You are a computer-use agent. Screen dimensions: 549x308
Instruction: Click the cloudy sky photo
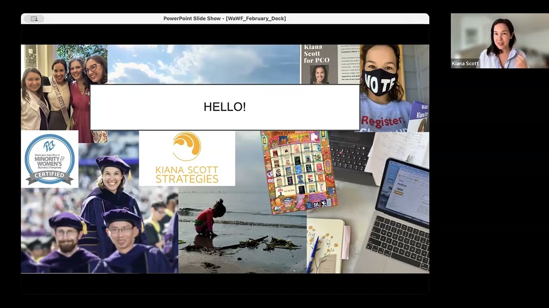[x=204, y=64]
